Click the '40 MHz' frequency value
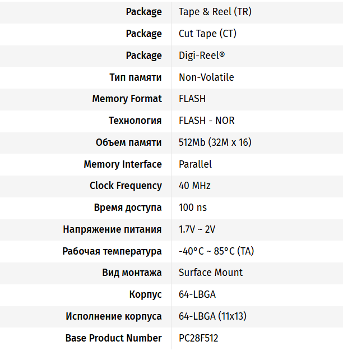 pos(194,186)
